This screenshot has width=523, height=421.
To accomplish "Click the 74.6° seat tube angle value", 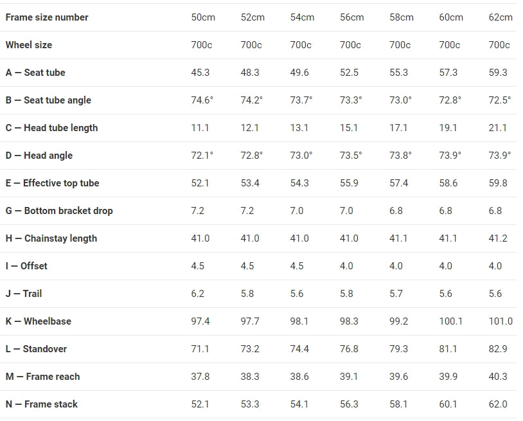I will 202,100.
